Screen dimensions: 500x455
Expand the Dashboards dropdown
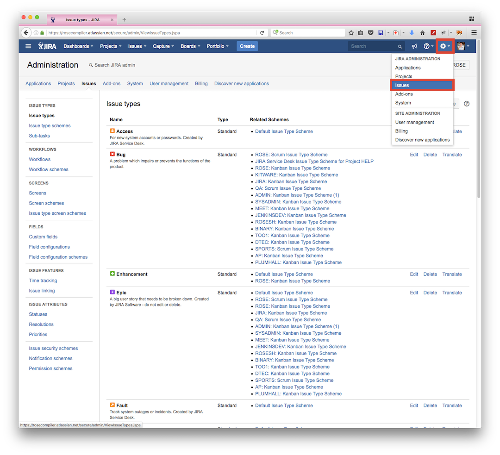pos(78,46)
